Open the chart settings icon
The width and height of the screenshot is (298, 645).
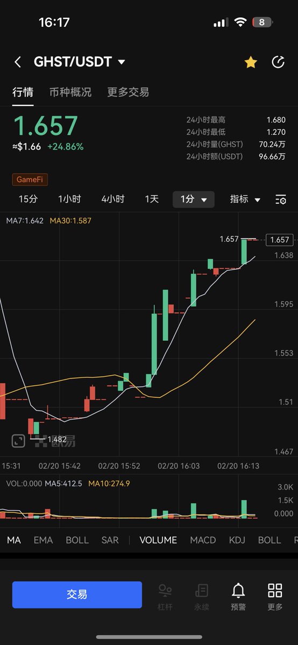pos(280,199)
